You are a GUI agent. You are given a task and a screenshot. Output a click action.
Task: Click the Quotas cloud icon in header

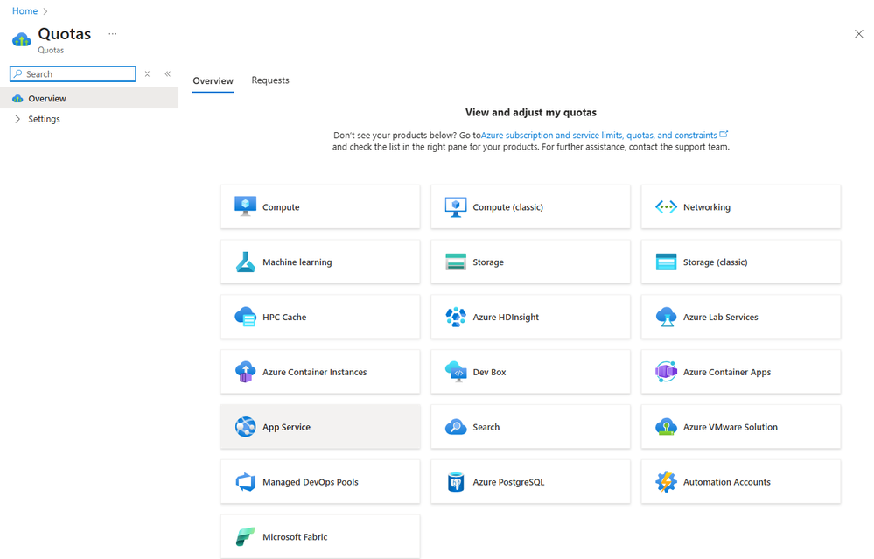point(22,39)
